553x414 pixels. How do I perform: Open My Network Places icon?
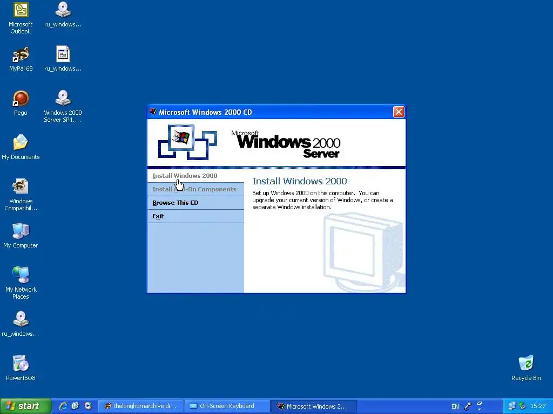pyautogui.click(x=21, y=282)
